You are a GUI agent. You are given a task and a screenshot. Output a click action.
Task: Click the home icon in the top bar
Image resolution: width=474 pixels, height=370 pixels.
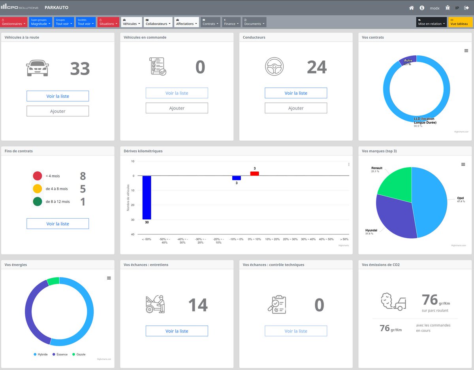pyautogui.click(x=411, y=8)
